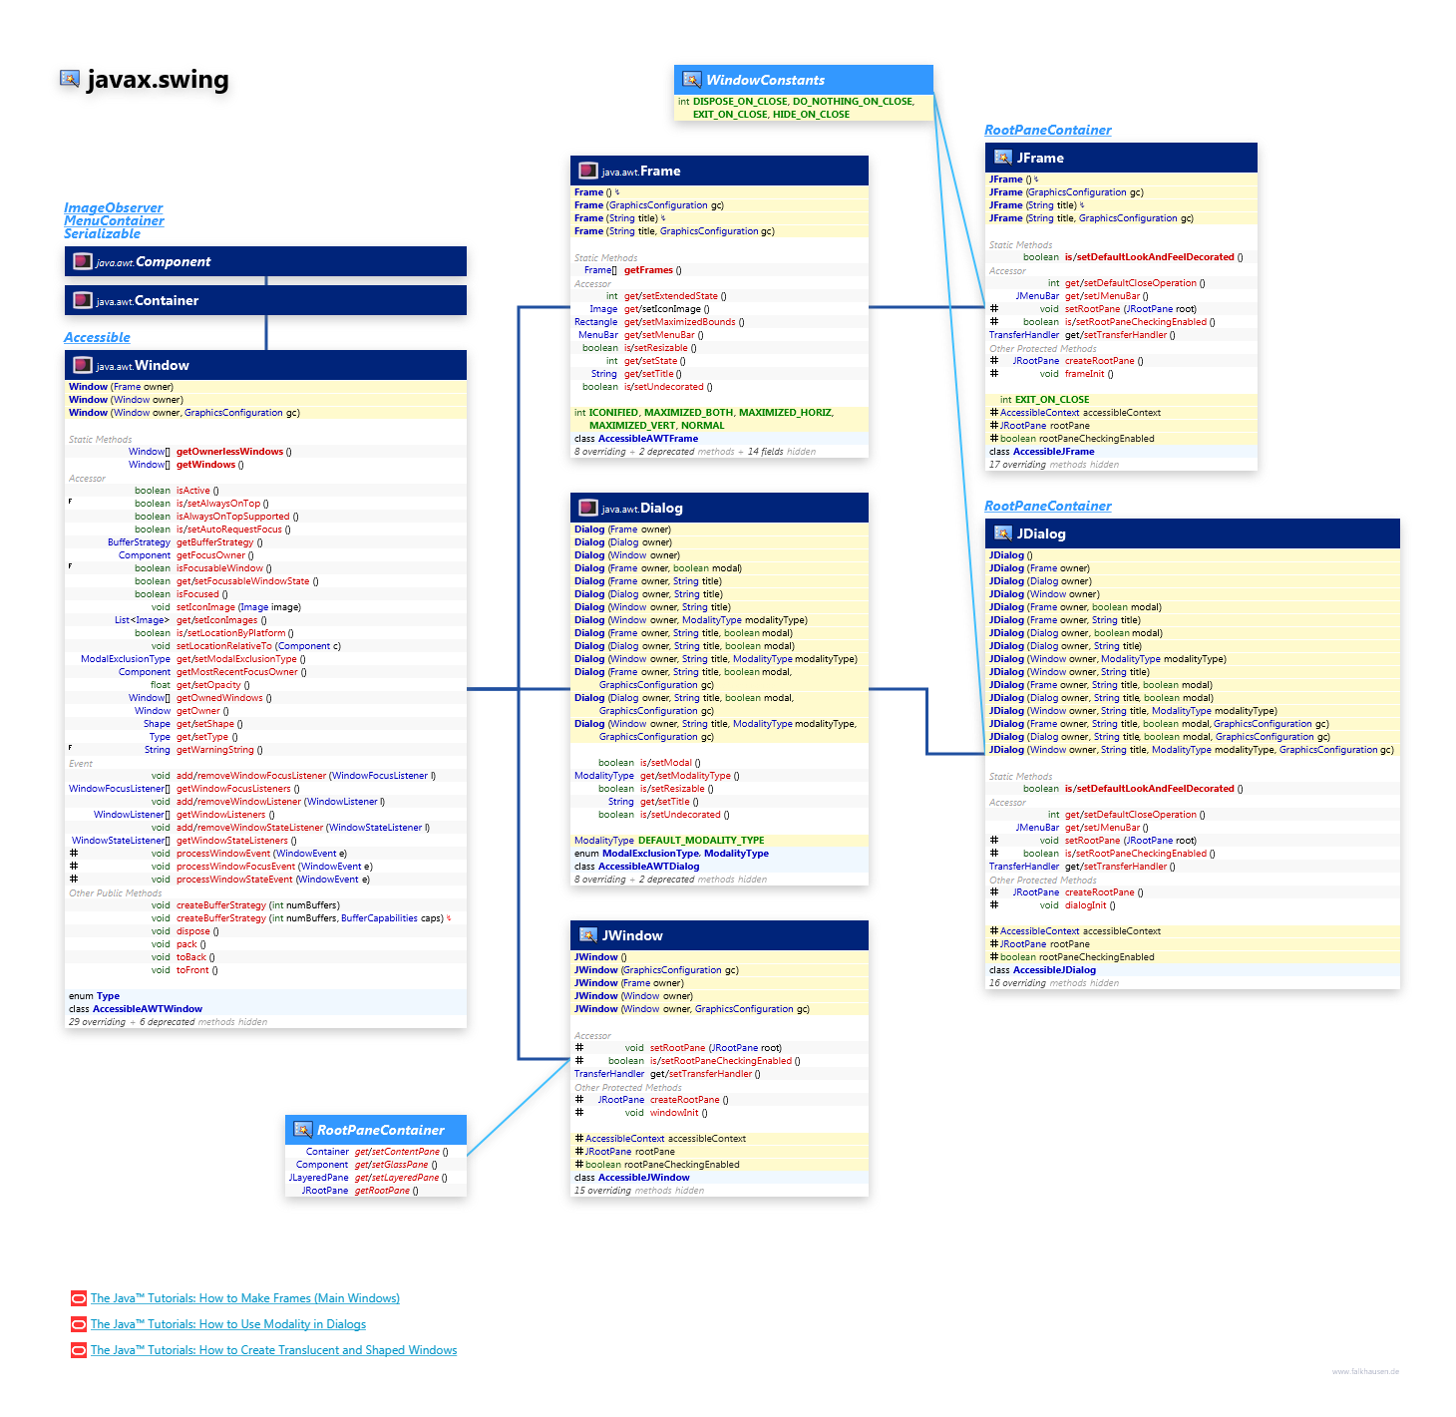Screen dimensions: 1456x1417
Task: Click the JDialog class icon
Action: (1003, 533)
